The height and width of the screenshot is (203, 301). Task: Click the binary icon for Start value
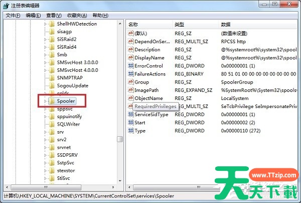131,123
